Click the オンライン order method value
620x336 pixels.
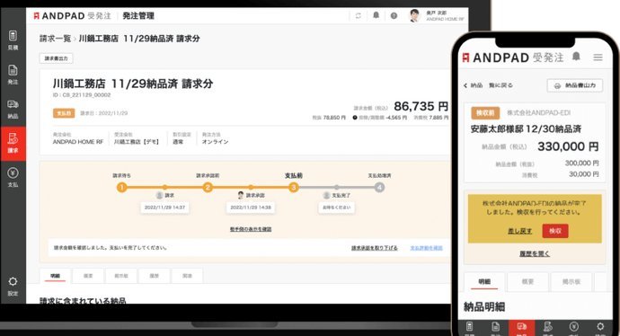coord(215,142)
